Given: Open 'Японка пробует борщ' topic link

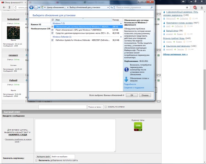Looking at the screenshot, I should pos(174,38).
